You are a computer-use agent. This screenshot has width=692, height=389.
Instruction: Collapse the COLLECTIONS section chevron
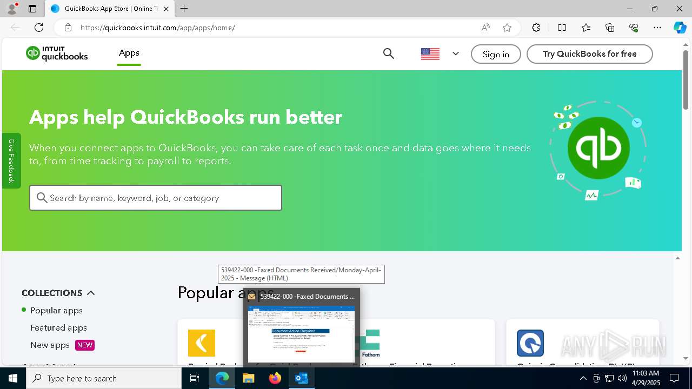click(91, 293)
